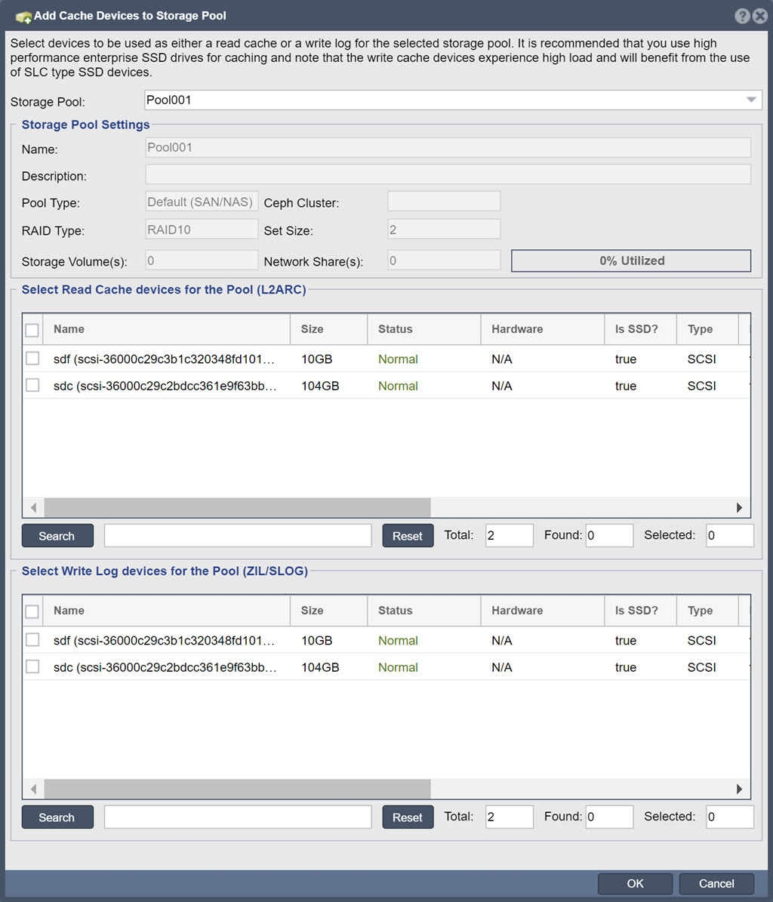Screen dimensions: 773x902
Task: Click RAID Type field showing RAID10
Action: [x=202, y=229]
